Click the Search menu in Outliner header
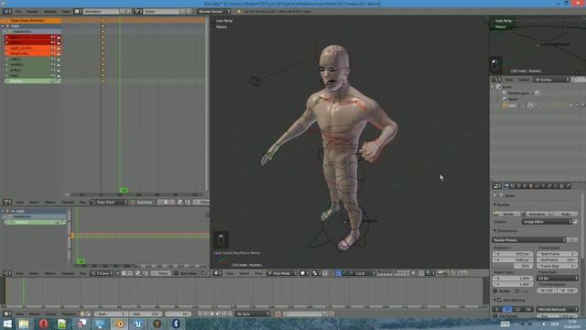 pos(524,80)
